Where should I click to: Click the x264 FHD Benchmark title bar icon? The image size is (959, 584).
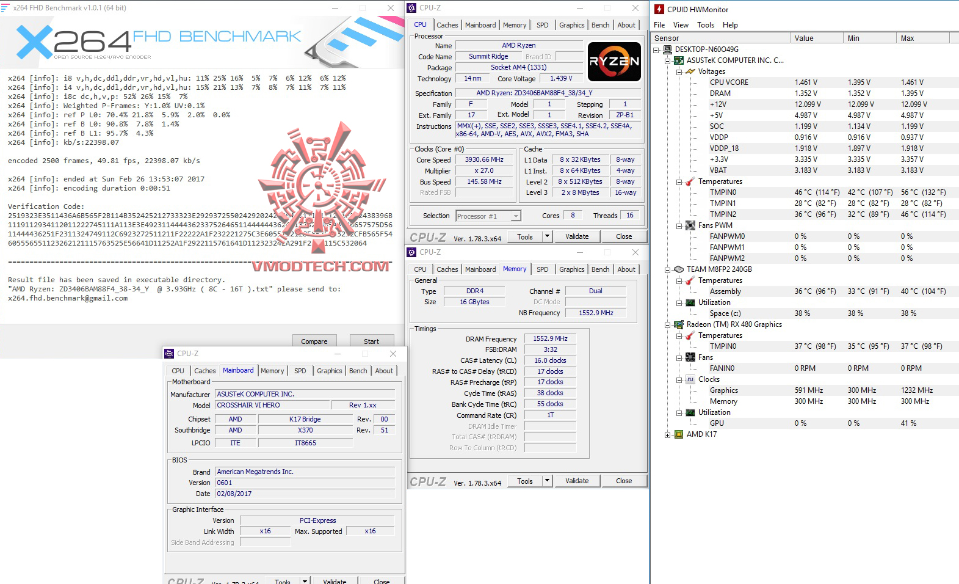click(5, 8)
